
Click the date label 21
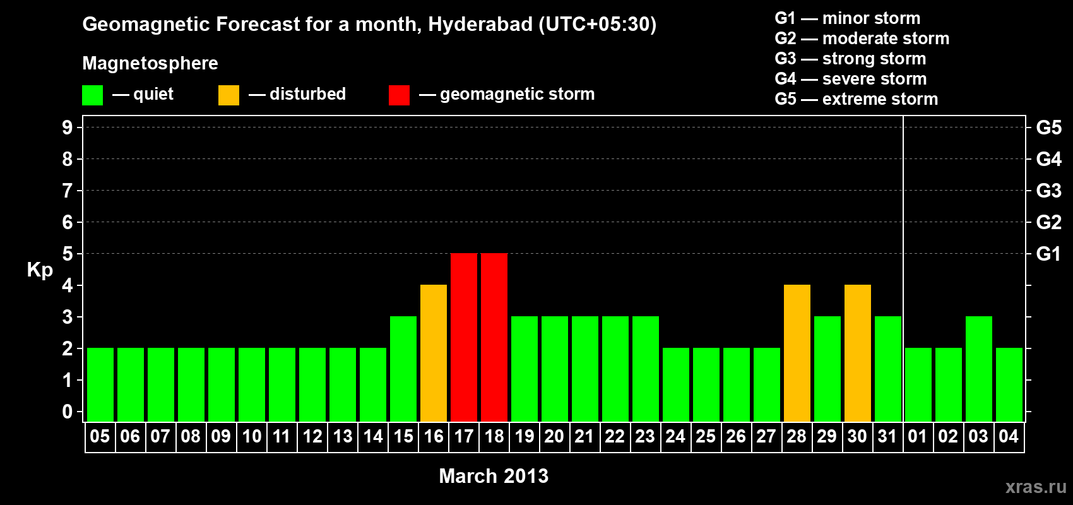(584, 436)
